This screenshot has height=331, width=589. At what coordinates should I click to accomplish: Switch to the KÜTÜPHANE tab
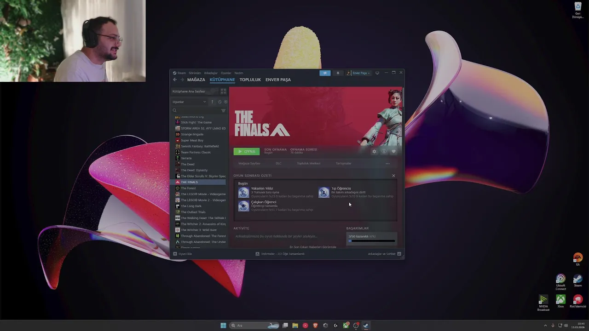[x=222, y=80]
